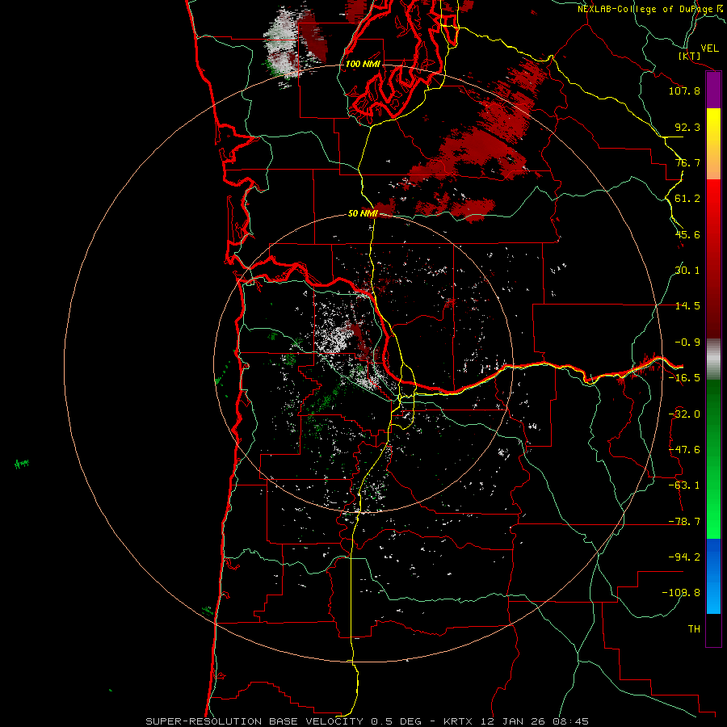This screenshot has width=727, height=727.
Task: Click the 30.1 scale value
Action: tap(687, 271)
